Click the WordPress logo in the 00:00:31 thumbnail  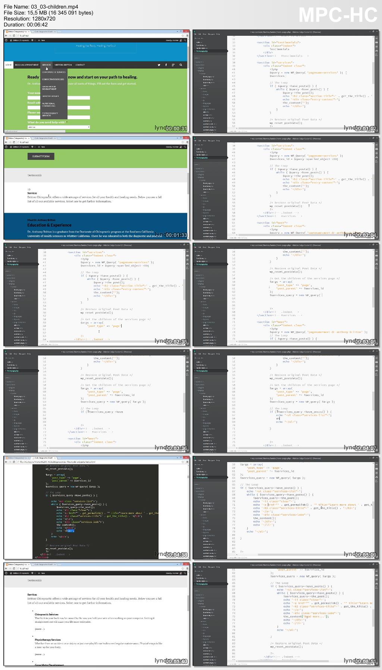click(x=7, y=40)
